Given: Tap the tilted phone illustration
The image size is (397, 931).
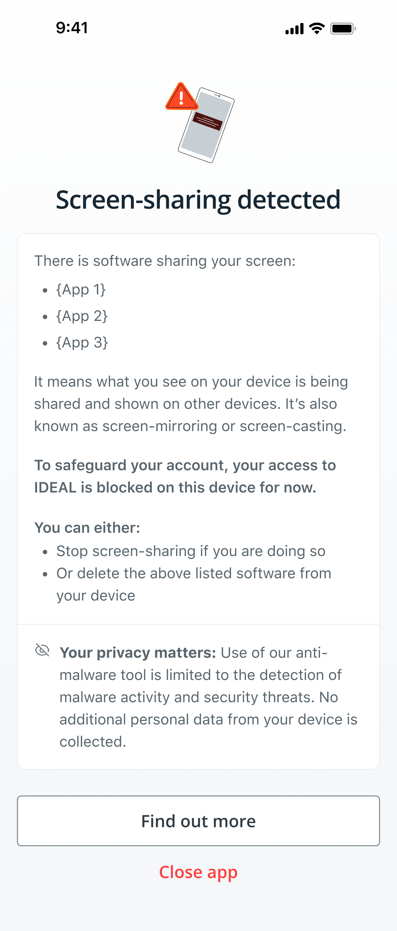Looking at the screenshot, I should tap(206, 125).
